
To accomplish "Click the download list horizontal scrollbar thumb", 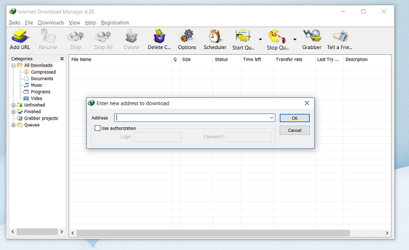I will pyautogui.click(x=213, y=233).
